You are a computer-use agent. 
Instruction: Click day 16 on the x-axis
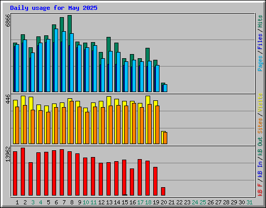coord(132,202)
